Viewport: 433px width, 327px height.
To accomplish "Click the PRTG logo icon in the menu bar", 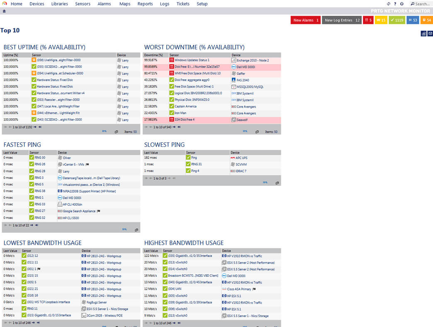I will pyautogui.click(x=5, y=4).
